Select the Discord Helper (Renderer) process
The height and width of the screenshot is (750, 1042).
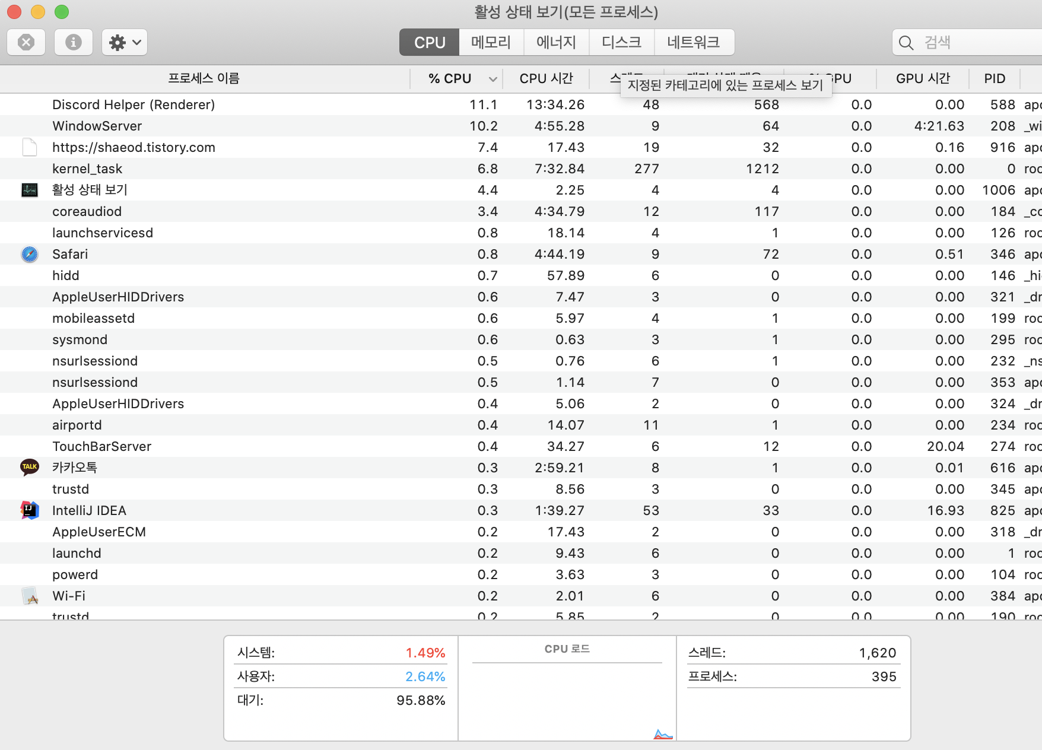[521, 104]
